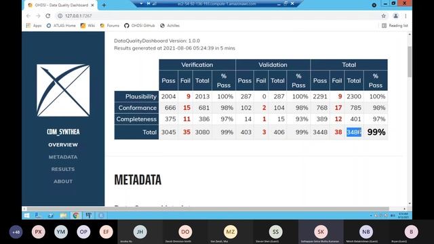Open the Apps bookmarks shortcut

34,26
